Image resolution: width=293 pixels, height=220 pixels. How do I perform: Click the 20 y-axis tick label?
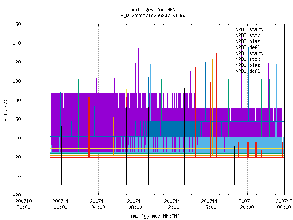[x=18, y=157]
